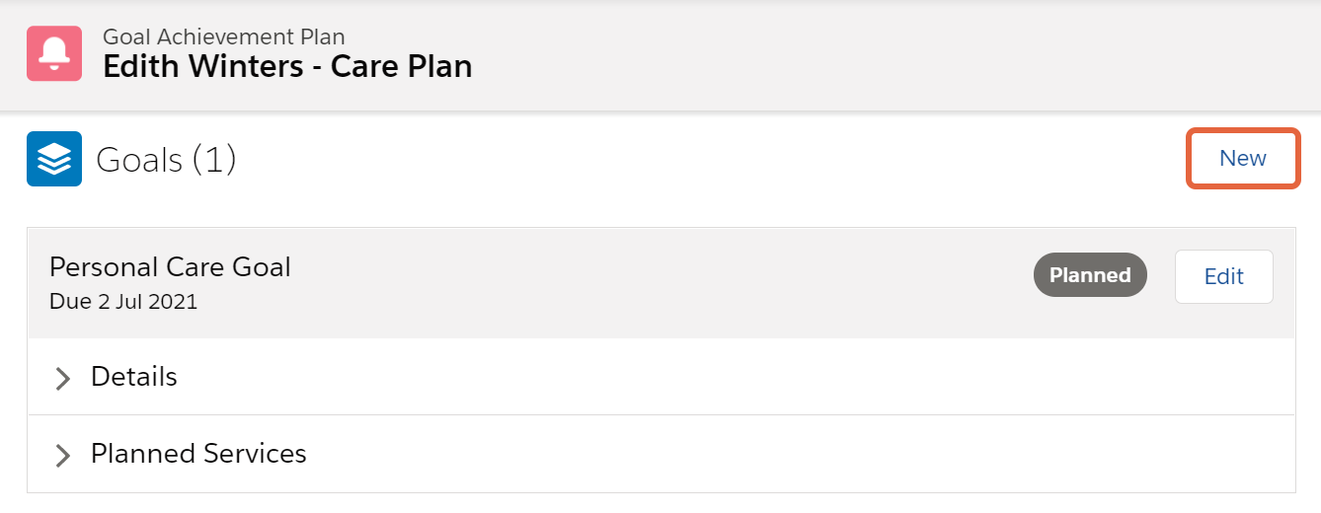Click the Goals (1) section heading

point(166,160)
